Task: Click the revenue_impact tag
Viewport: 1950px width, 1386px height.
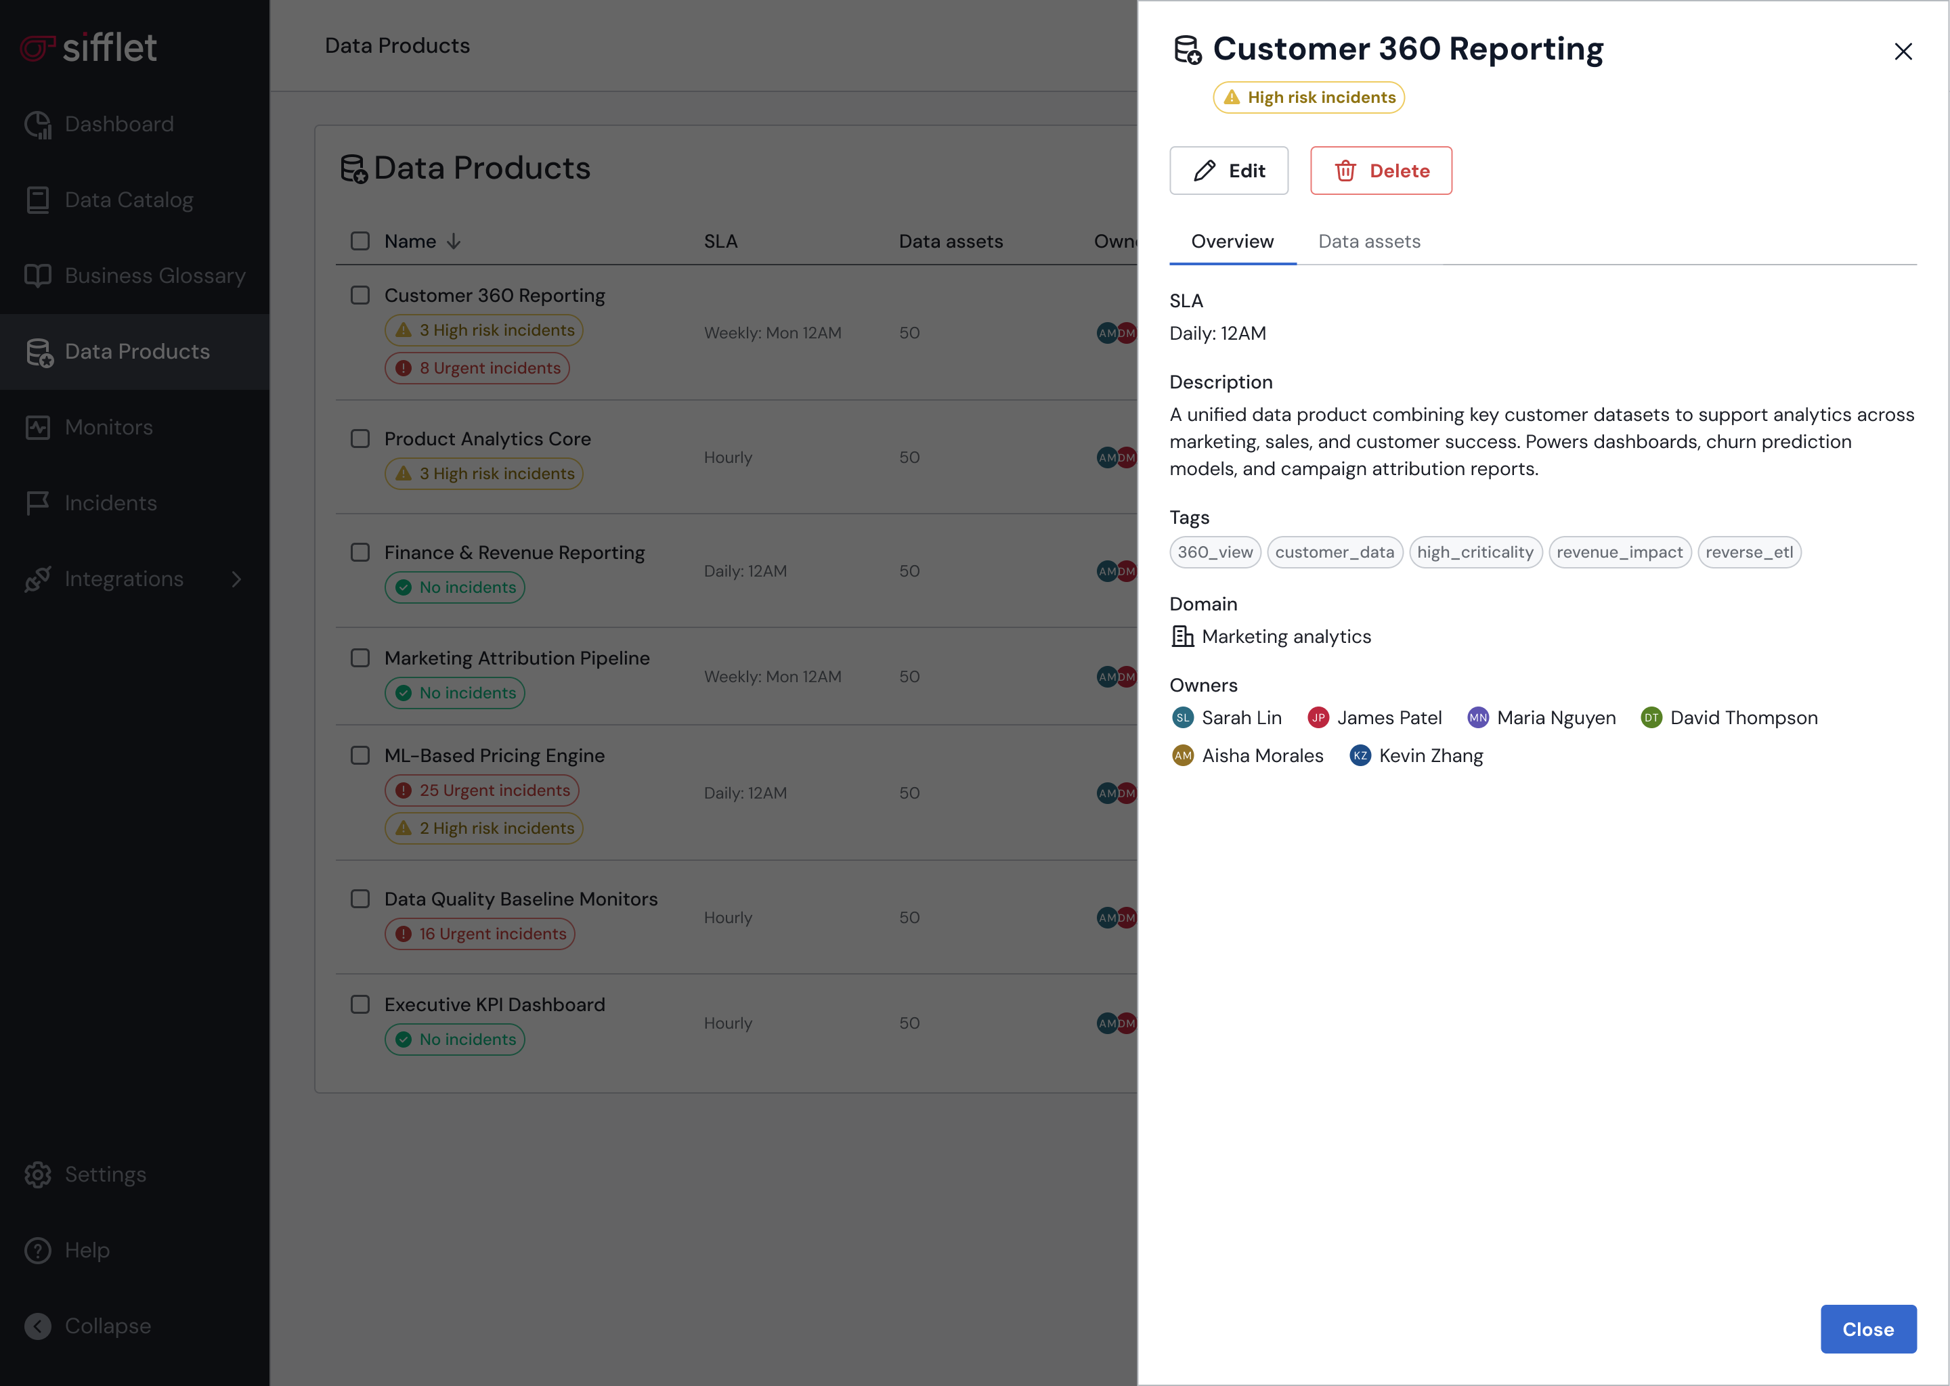Action: coord(1620,553)
